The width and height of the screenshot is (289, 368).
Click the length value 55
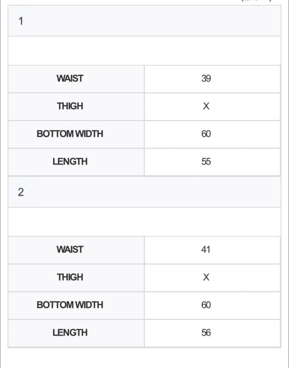(x=206, y=162)
